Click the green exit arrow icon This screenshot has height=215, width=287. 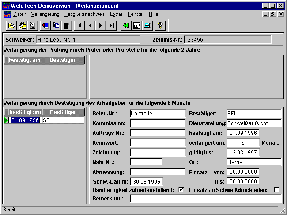pyautogui.click(x=126, y=26)
